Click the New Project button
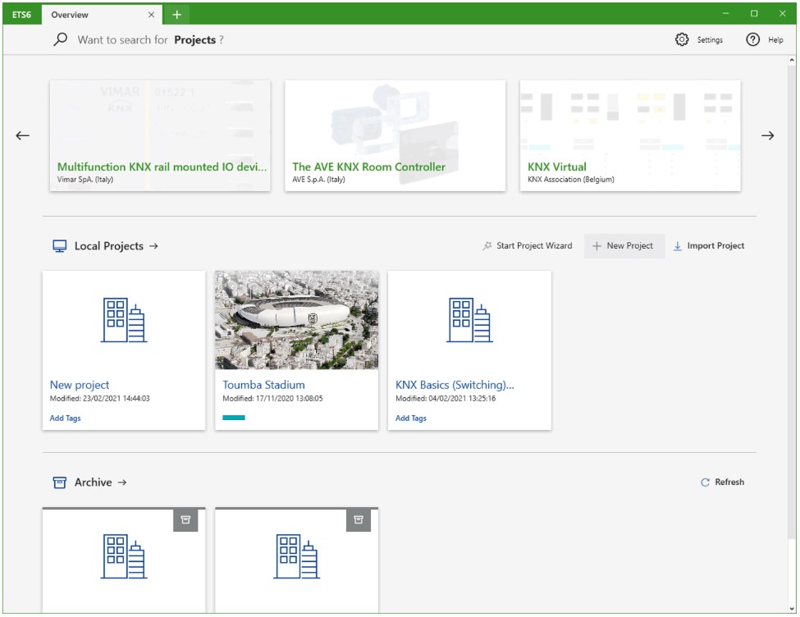Screen dimensions: 800x617 pyautogui.click(x=624, y=246)
